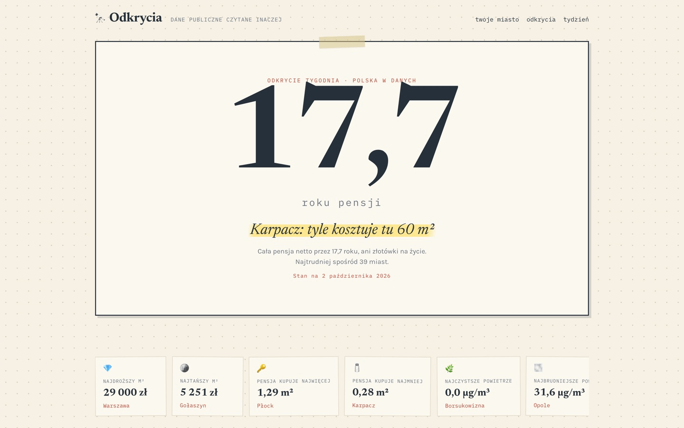The image size is (684, 428).
Task: Click the diamond icon on Najdroższy m² card
Action: pyautogui.click(x=108, y=368)
